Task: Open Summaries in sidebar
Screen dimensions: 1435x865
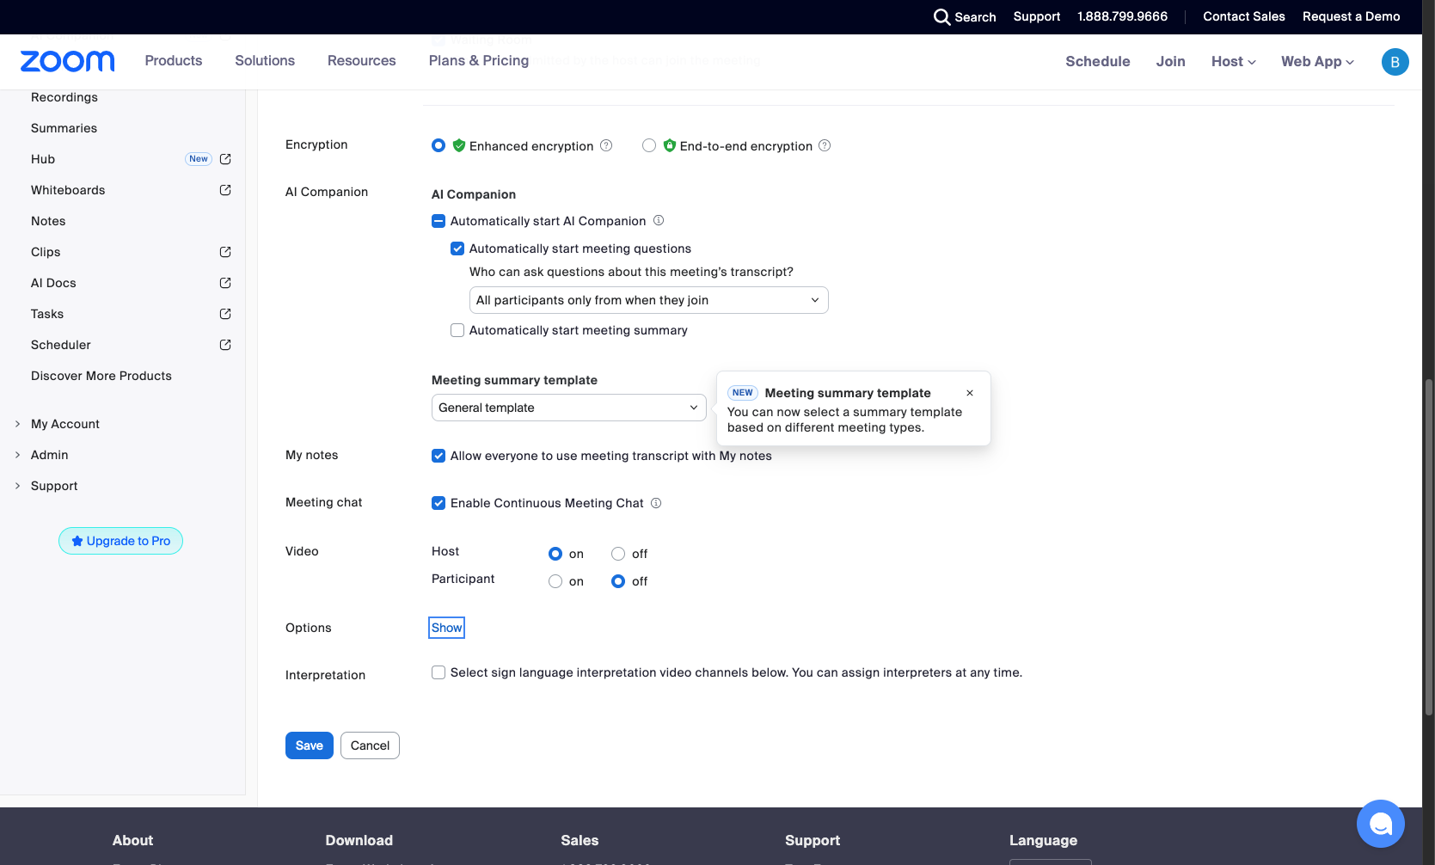Action: coord(64,128)
